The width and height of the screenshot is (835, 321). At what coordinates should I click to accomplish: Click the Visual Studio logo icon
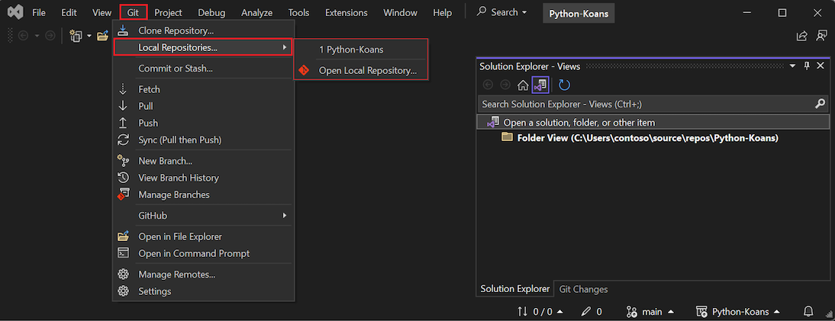coord(13,13)
